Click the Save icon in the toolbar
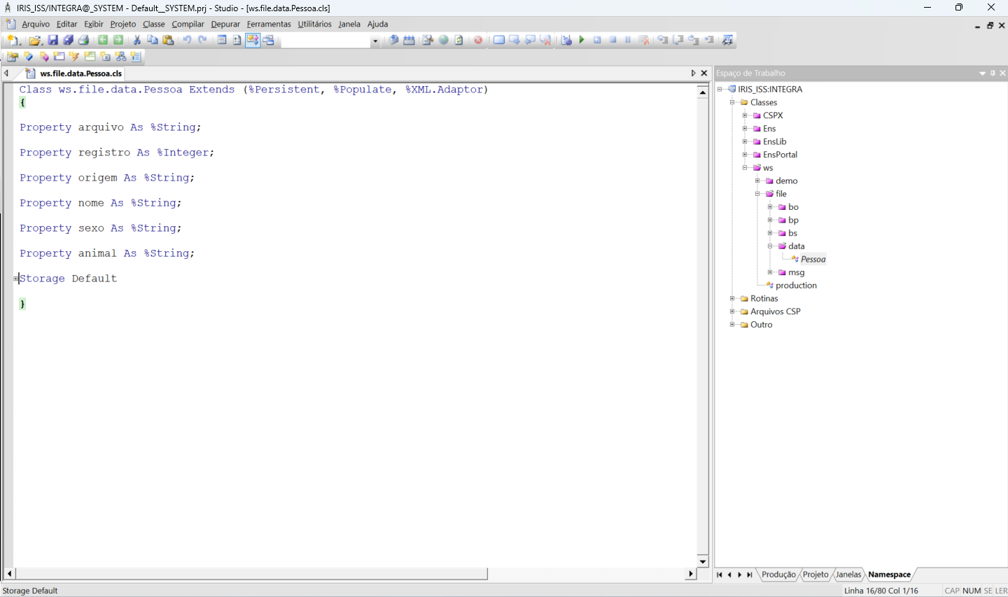This screenshot has width=1008, height=597. click(x=52, y=40)
